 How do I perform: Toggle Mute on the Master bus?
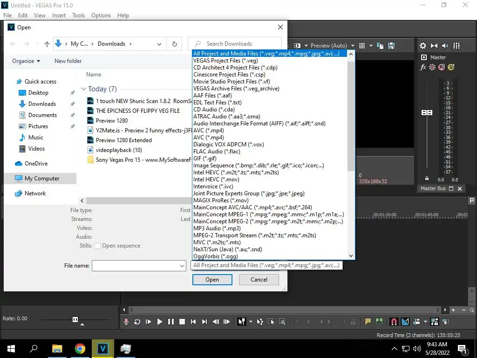point(442,67)
